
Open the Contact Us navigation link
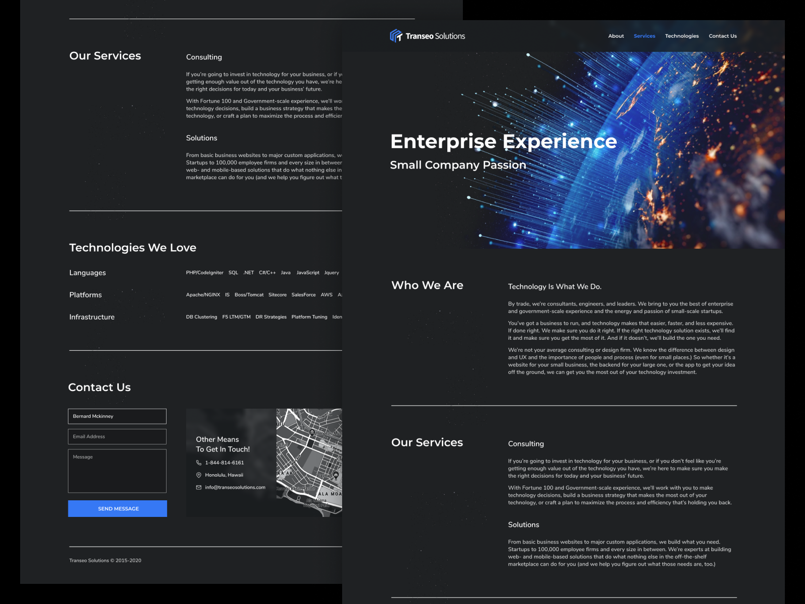723,36
